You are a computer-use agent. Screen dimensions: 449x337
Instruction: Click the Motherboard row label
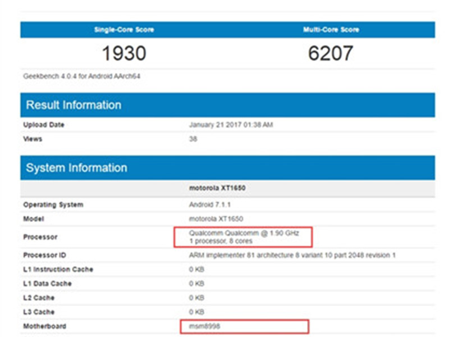click(x=44, y=326)
